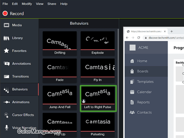Open the Voice Narration microphone icon
184x138 pixels.
[x=6, y=128]
